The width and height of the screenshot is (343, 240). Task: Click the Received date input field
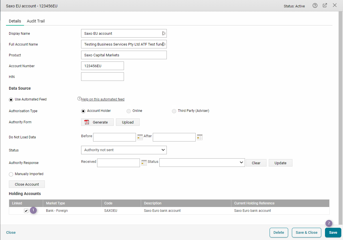point(119,163)
